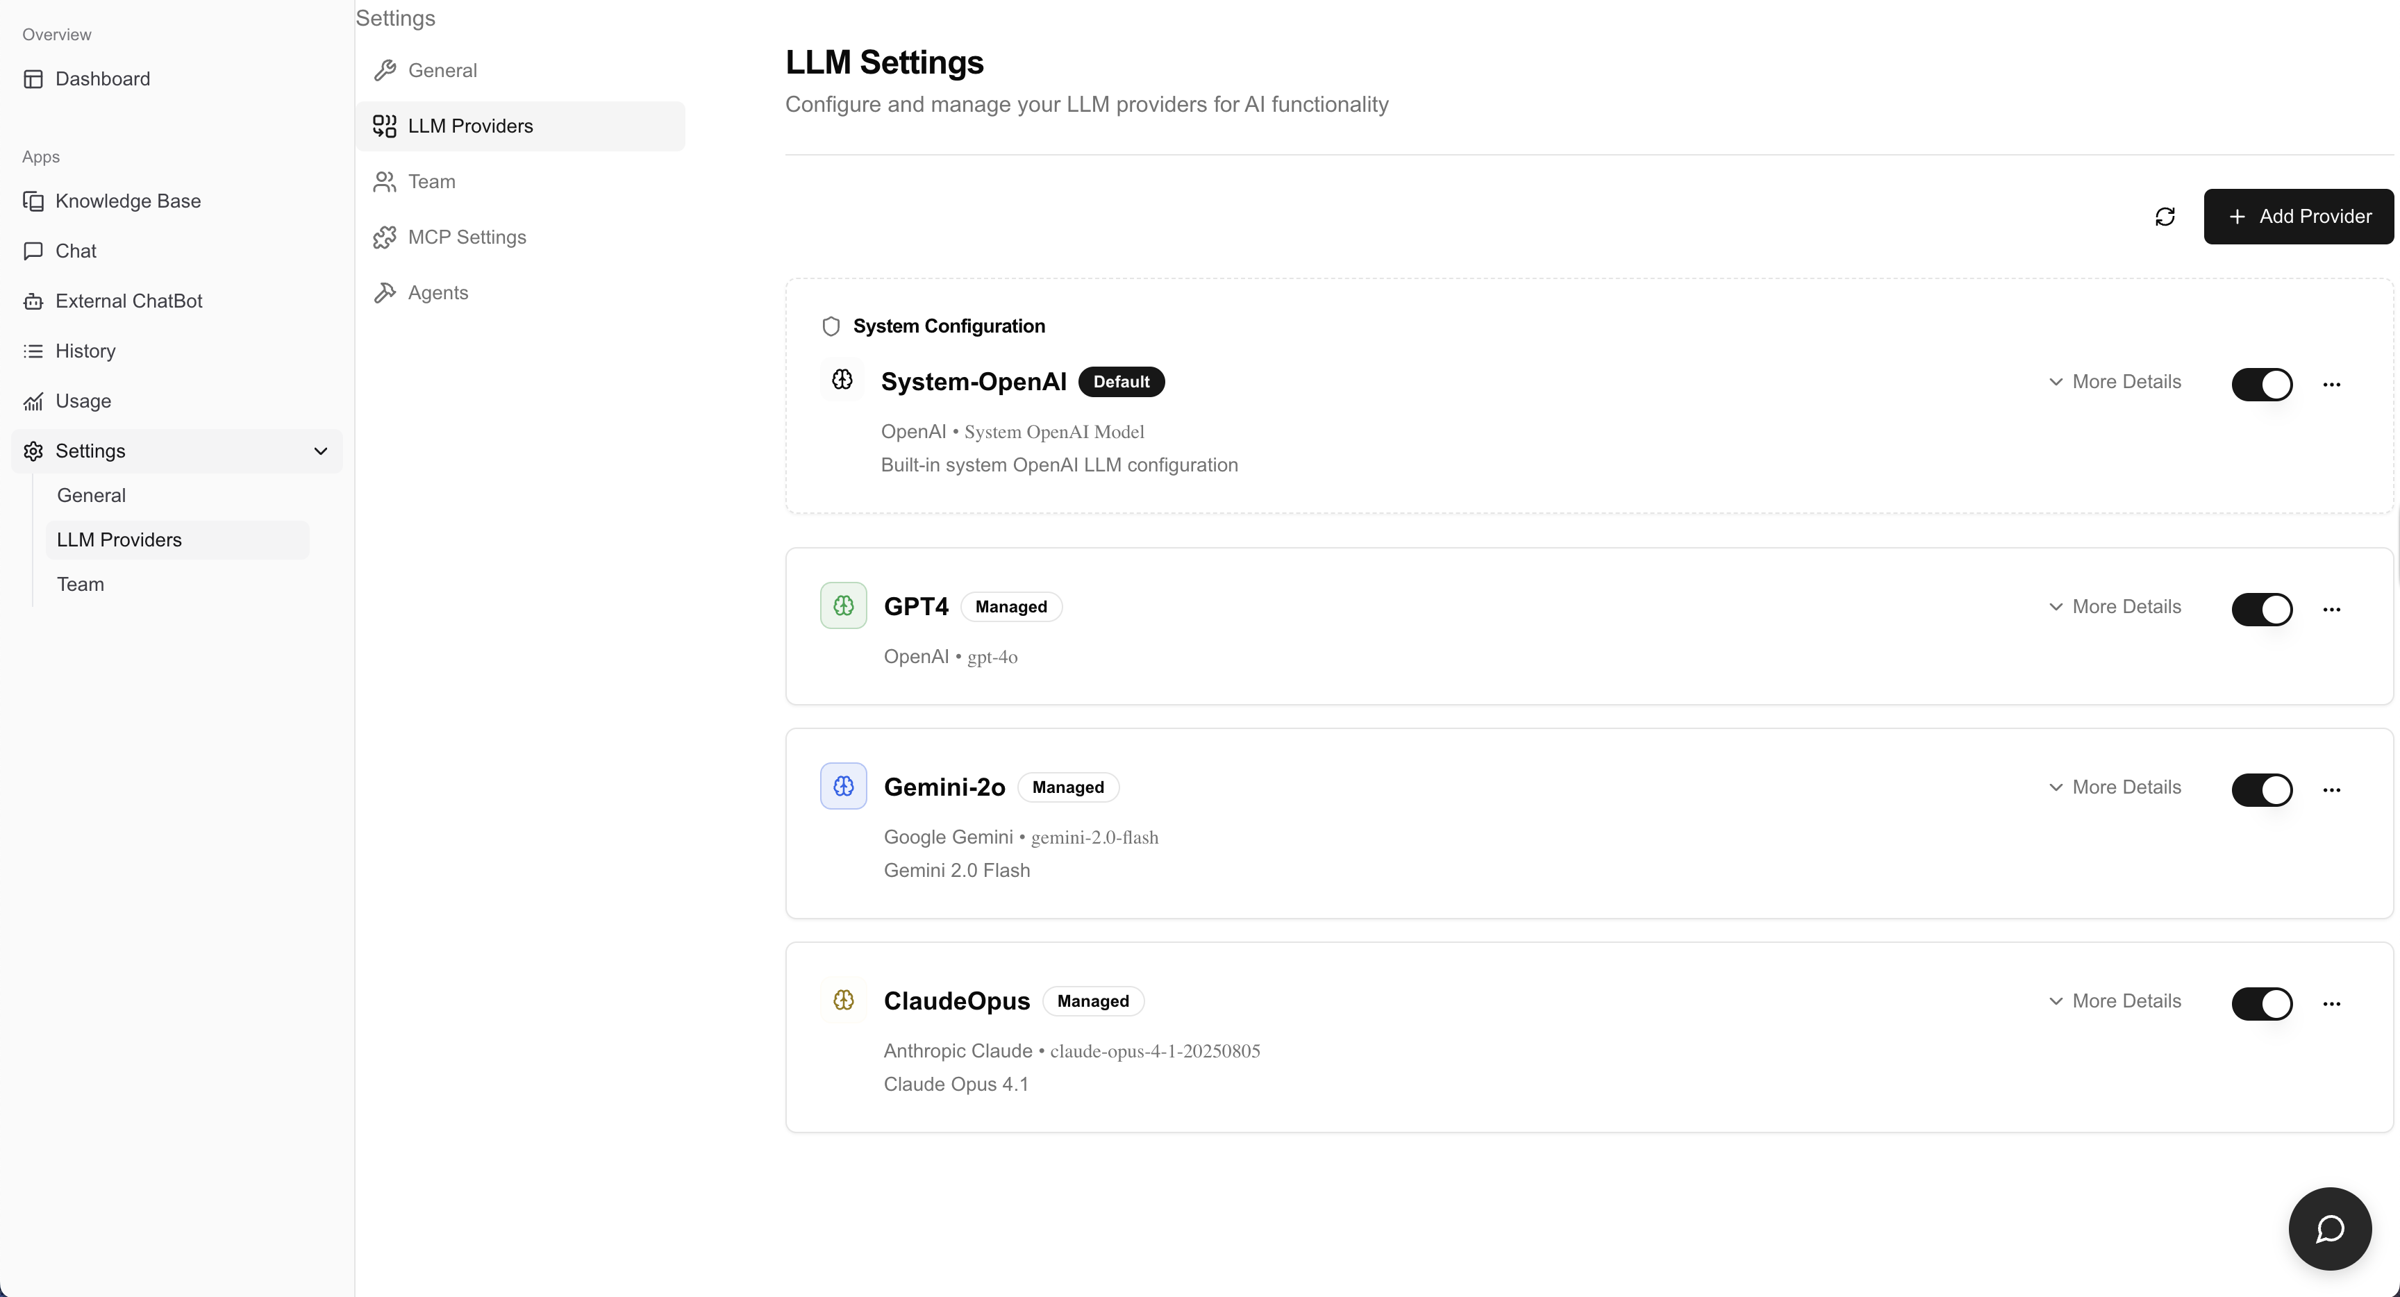The width and height of the screenshot is (2400, 1297).
Task: Toggle off the GPT4 provider
Action: tap(2263, 608)
